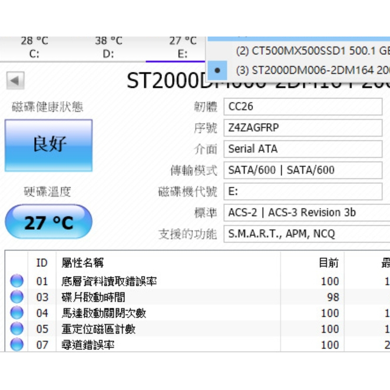Click the standard field ACS-2 | ACS-3 Revision 3b
The image size is (390, 390).
307,213
